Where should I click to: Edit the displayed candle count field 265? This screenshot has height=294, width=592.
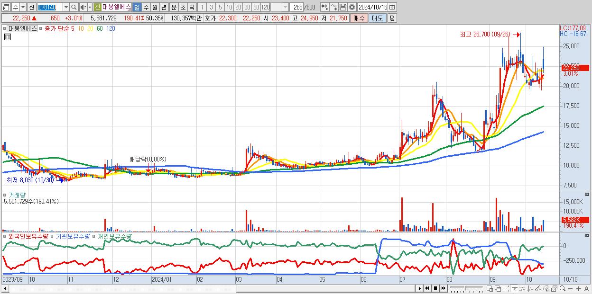click(297, 7)
